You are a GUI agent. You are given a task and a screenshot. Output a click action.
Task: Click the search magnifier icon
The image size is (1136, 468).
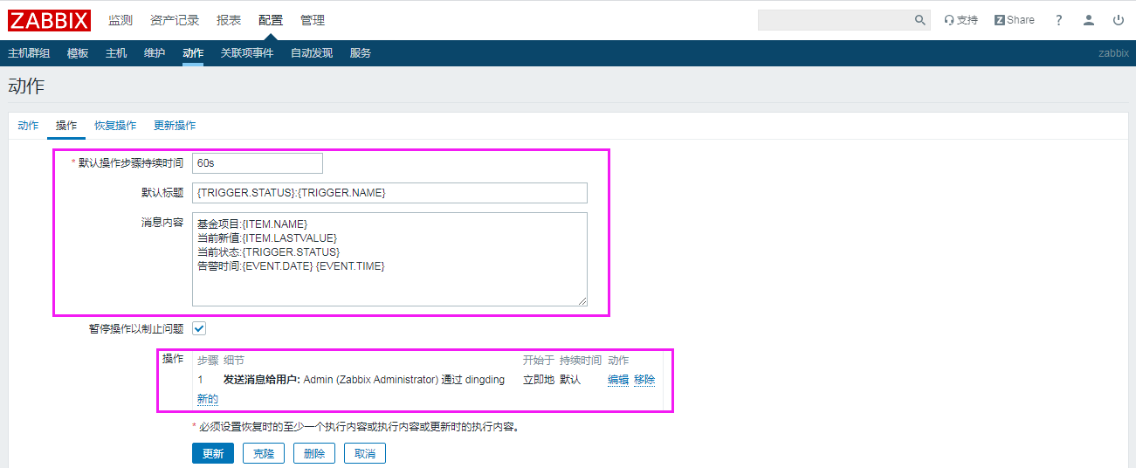(x=919, y=20)
